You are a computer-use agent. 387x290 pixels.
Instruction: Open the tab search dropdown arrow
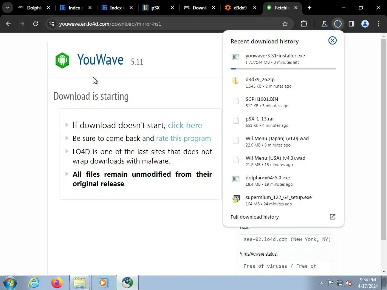(x=8, y=8)
